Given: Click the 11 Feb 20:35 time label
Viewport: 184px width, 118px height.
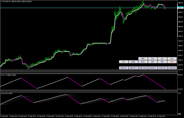Looking at the screenshot, I should pos(115,116).
